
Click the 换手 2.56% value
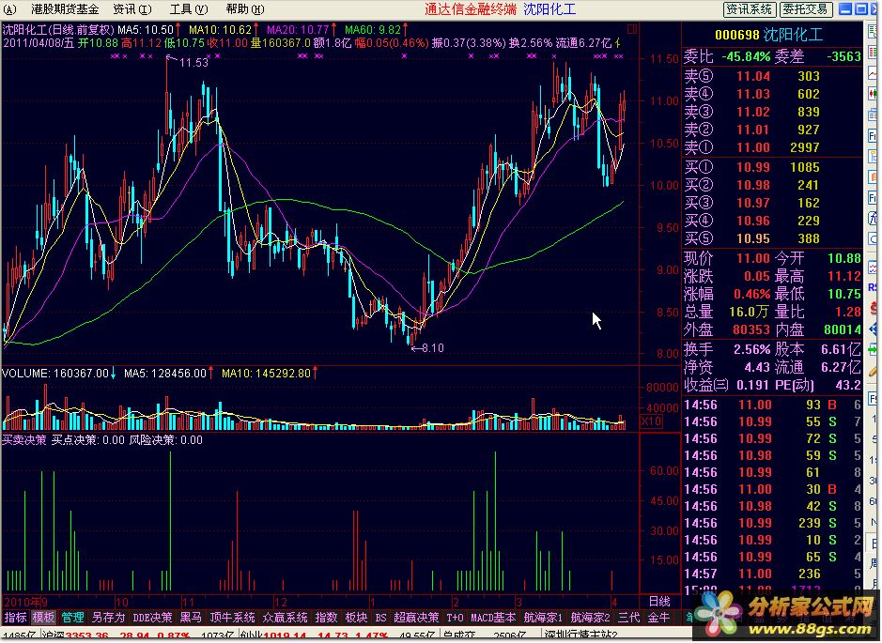(x=752, y=349)
